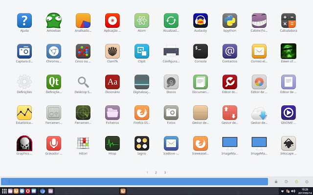Open clipboard manager tray icon
The width and height of the screenshot is (313, 195).
288,192
